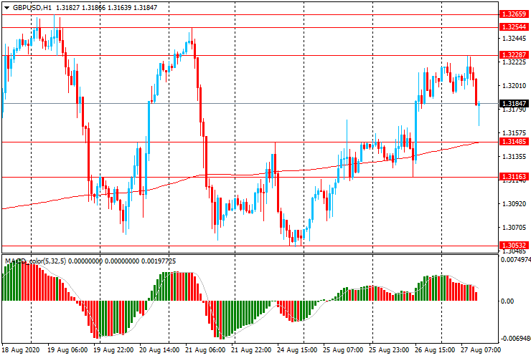Click the 18 Aug 2020 date label
531x358 pixels.
tap(21, 351)
